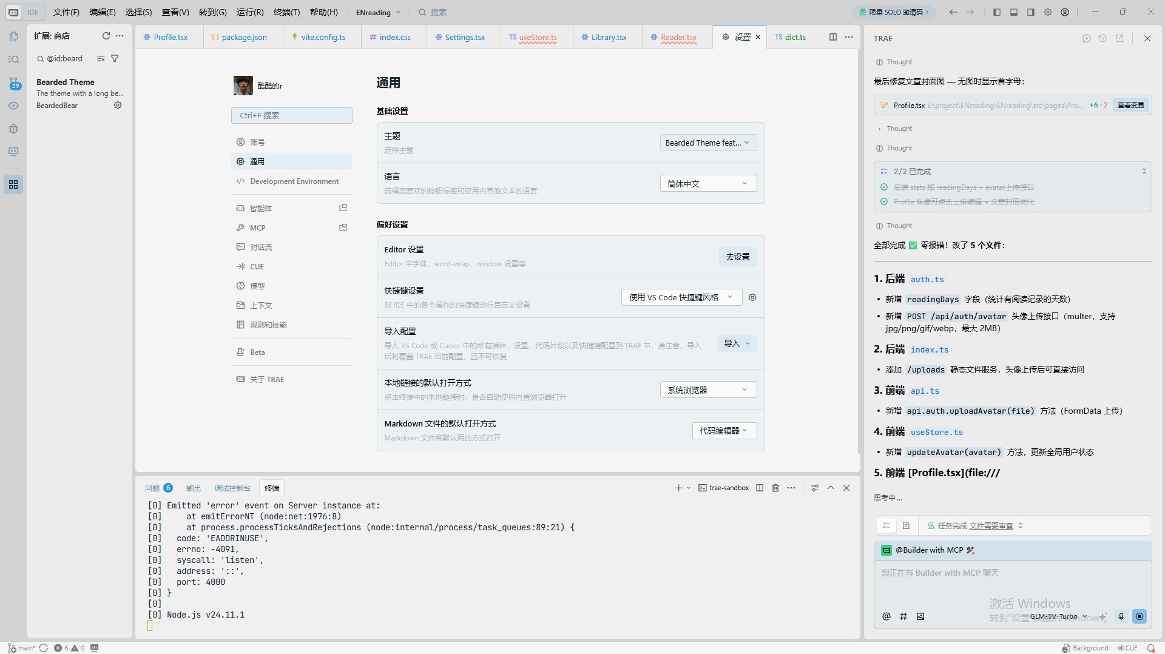This screenshot has height=654, width=1165.
Task: Click 查看变更 for Profile.tsx
Action: click(1130, 105)
